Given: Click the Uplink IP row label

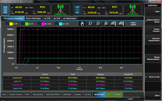Looking at the screenshot, I should point(18,81).
